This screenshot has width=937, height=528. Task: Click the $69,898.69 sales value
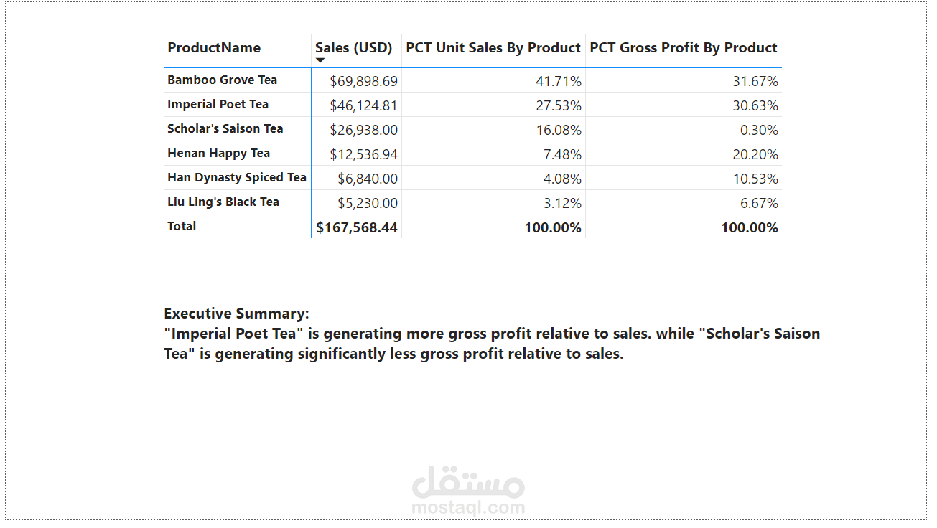pos(364,82)
